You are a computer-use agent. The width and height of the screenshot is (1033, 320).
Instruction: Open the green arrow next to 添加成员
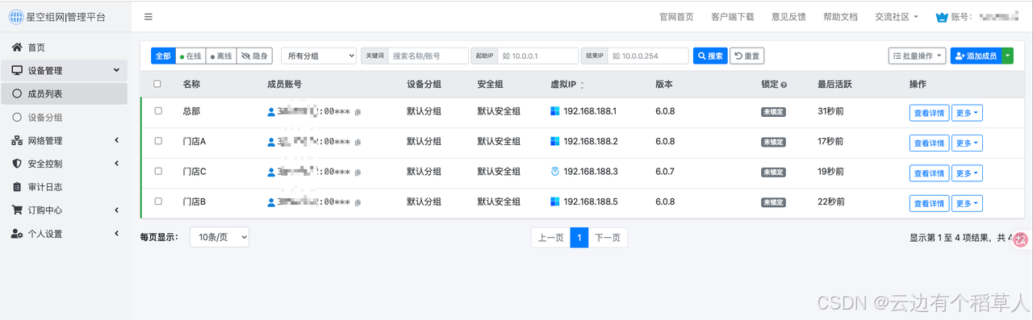point(1007,56)
